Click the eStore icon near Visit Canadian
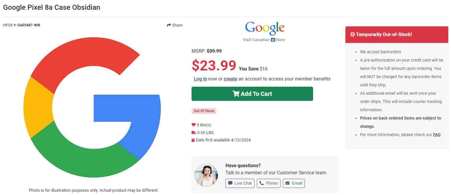Image resolution: width=451 pixels, height=195 pixels. tap(273, 40)
